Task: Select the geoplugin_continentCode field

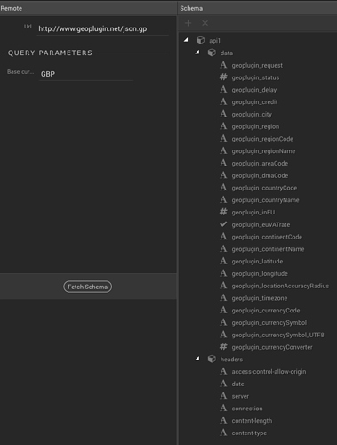Action: pos(267,237)
